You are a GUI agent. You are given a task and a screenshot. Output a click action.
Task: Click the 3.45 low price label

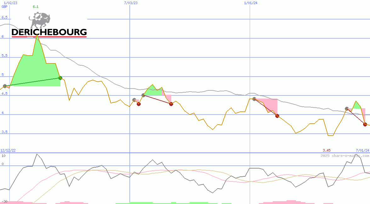point(327,151)
